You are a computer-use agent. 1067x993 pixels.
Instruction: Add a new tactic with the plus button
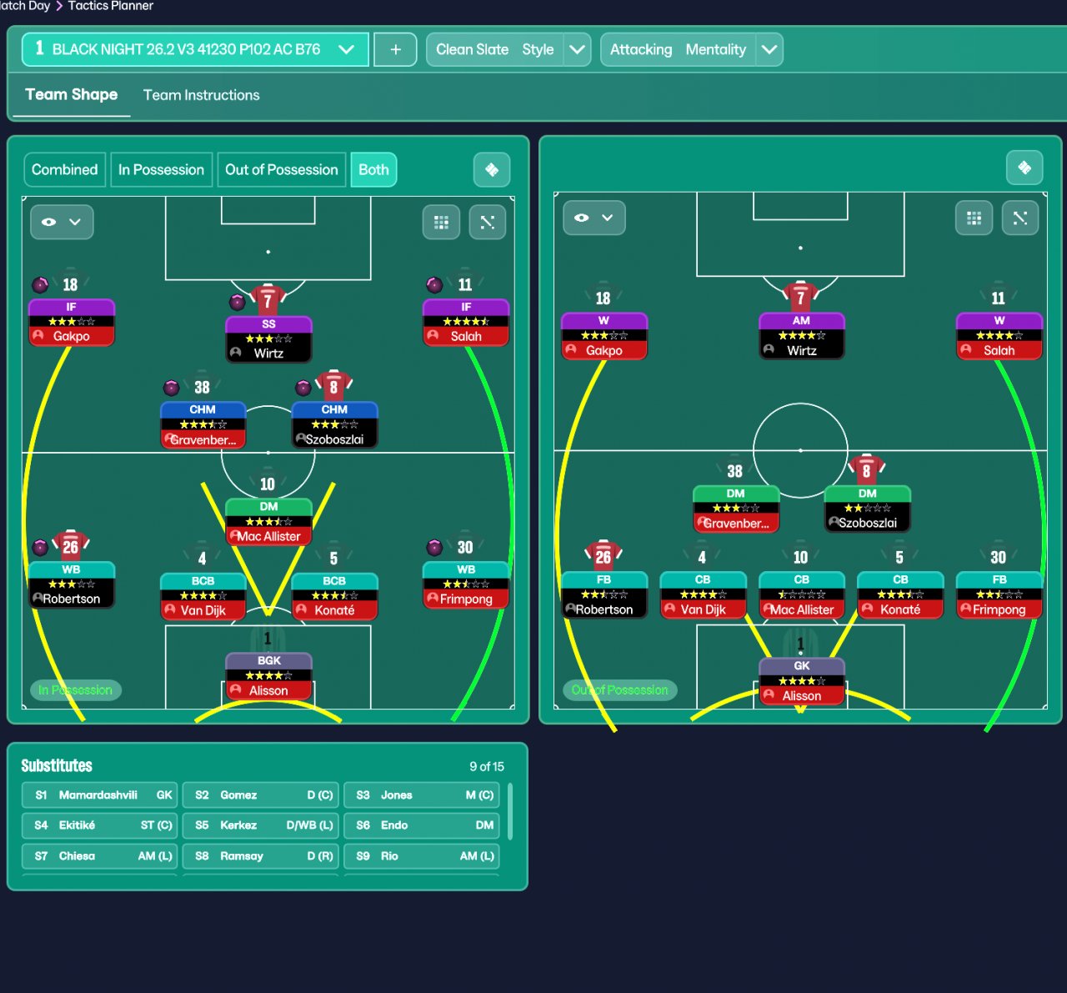(x=395, y=49)
